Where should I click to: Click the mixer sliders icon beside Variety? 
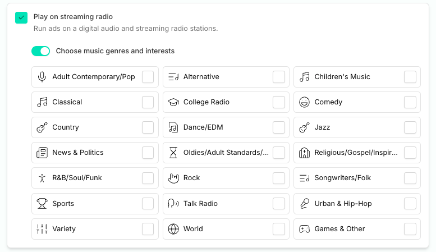[x=42, y=229]
